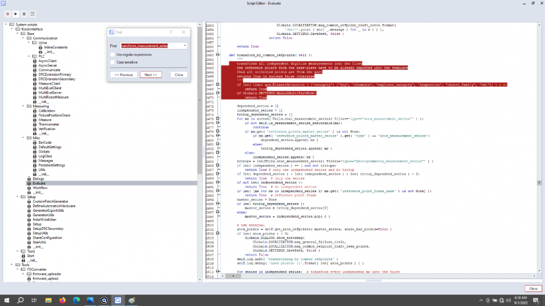Click the record script button
This screenshot has height=306, width=545.
[7, 13]
